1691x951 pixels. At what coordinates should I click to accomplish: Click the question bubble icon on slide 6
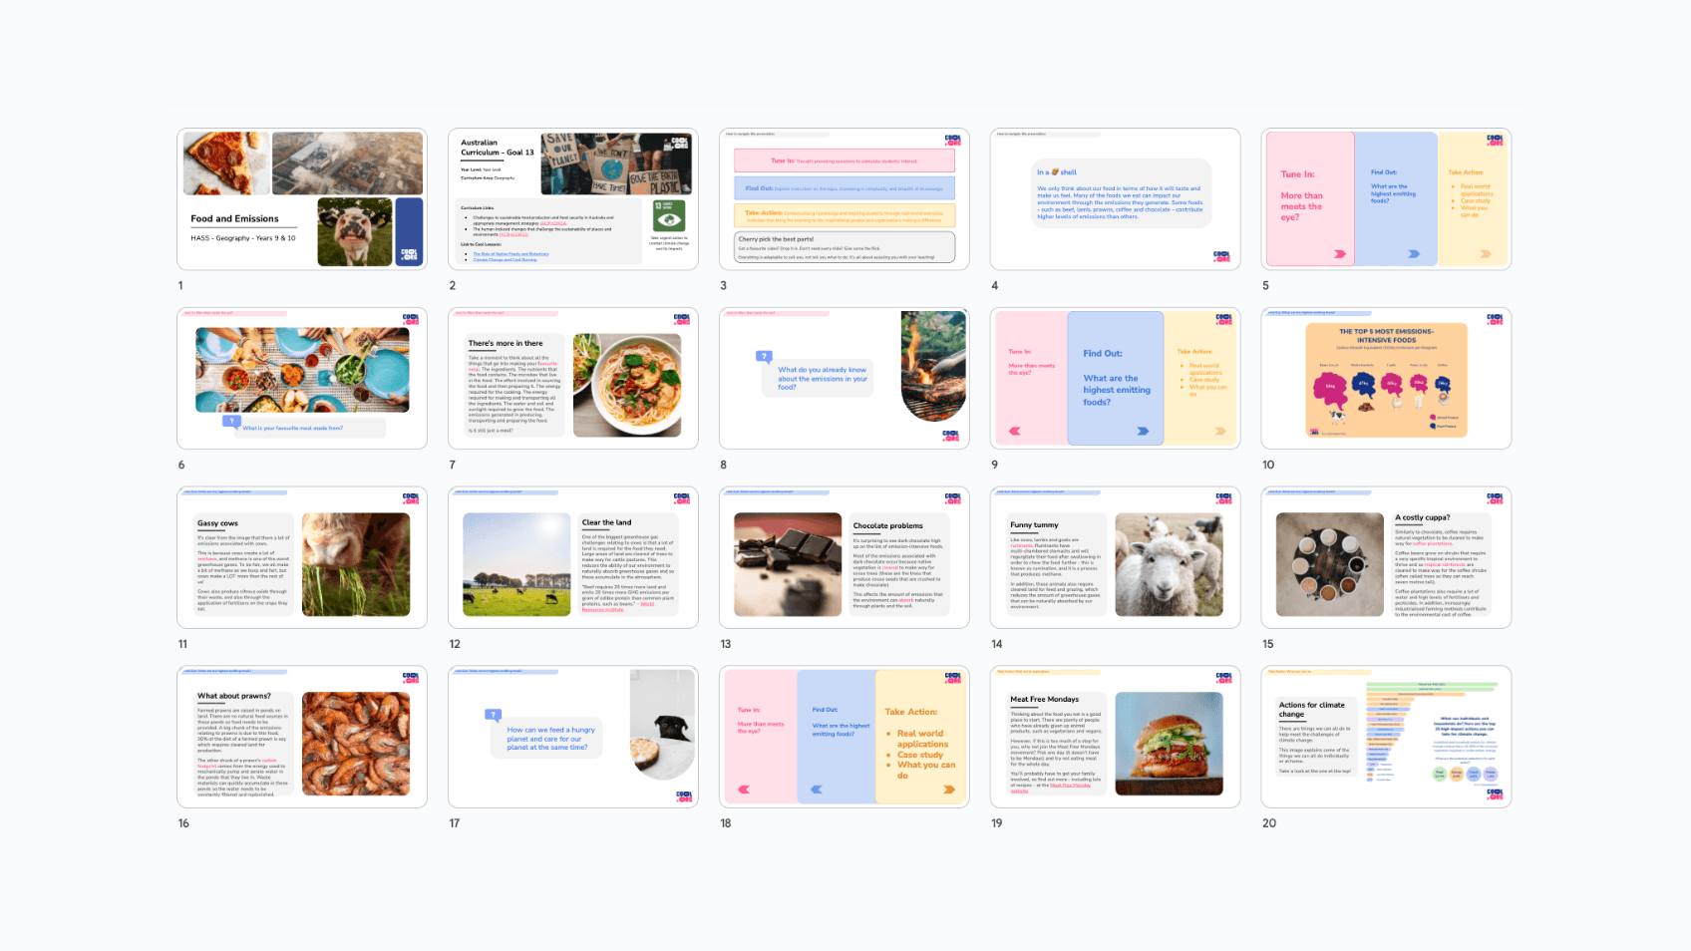click(231, 421)
